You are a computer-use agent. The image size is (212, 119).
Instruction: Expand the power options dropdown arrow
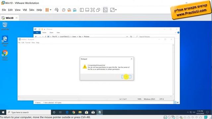(x=51, y=10)
